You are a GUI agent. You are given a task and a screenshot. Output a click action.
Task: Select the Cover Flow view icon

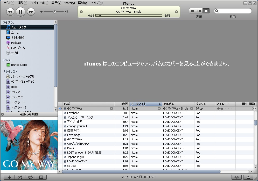(206, 11)
